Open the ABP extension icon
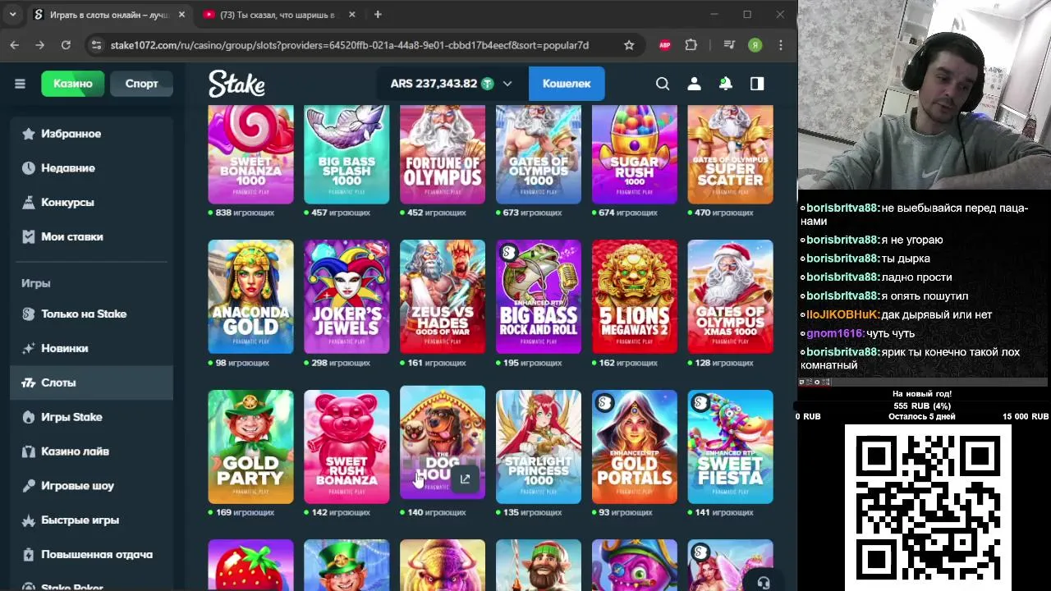This screenshot has width=1051, height=591. [665, 45]
